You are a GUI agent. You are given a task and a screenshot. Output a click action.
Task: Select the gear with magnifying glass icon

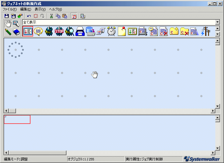click(70, 31)
